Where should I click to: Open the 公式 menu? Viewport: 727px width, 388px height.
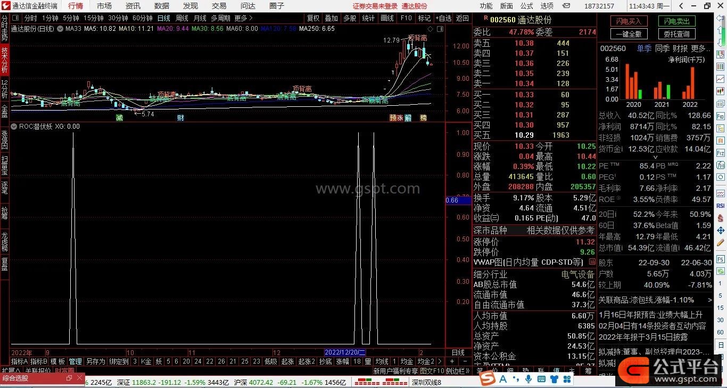pyautogui.click(x=527, y=6)
